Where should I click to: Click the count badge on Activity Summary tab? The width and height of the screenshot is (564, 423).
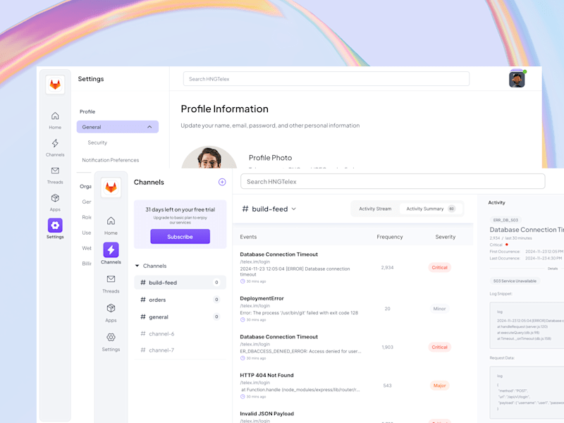click(451, 209)
